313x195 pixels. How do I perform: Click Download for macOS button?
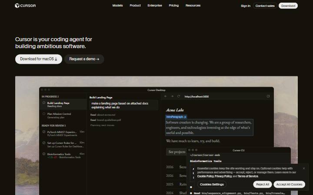(39, 59)
